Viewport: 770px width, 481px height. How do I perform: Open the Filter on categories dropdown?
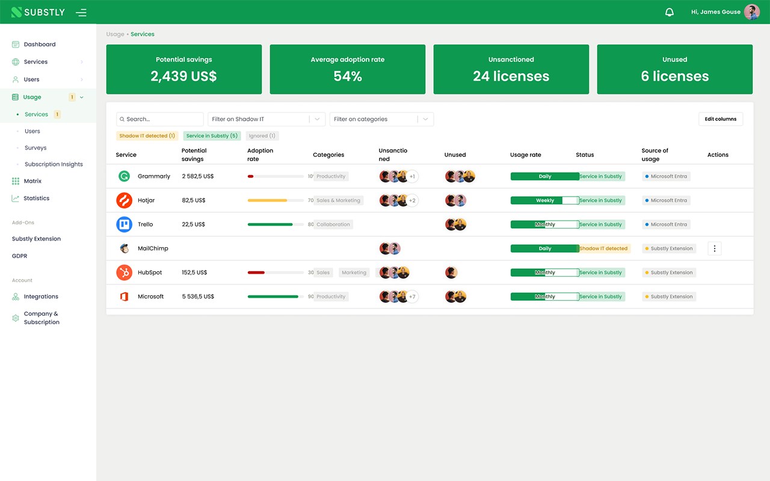(381, 119)
